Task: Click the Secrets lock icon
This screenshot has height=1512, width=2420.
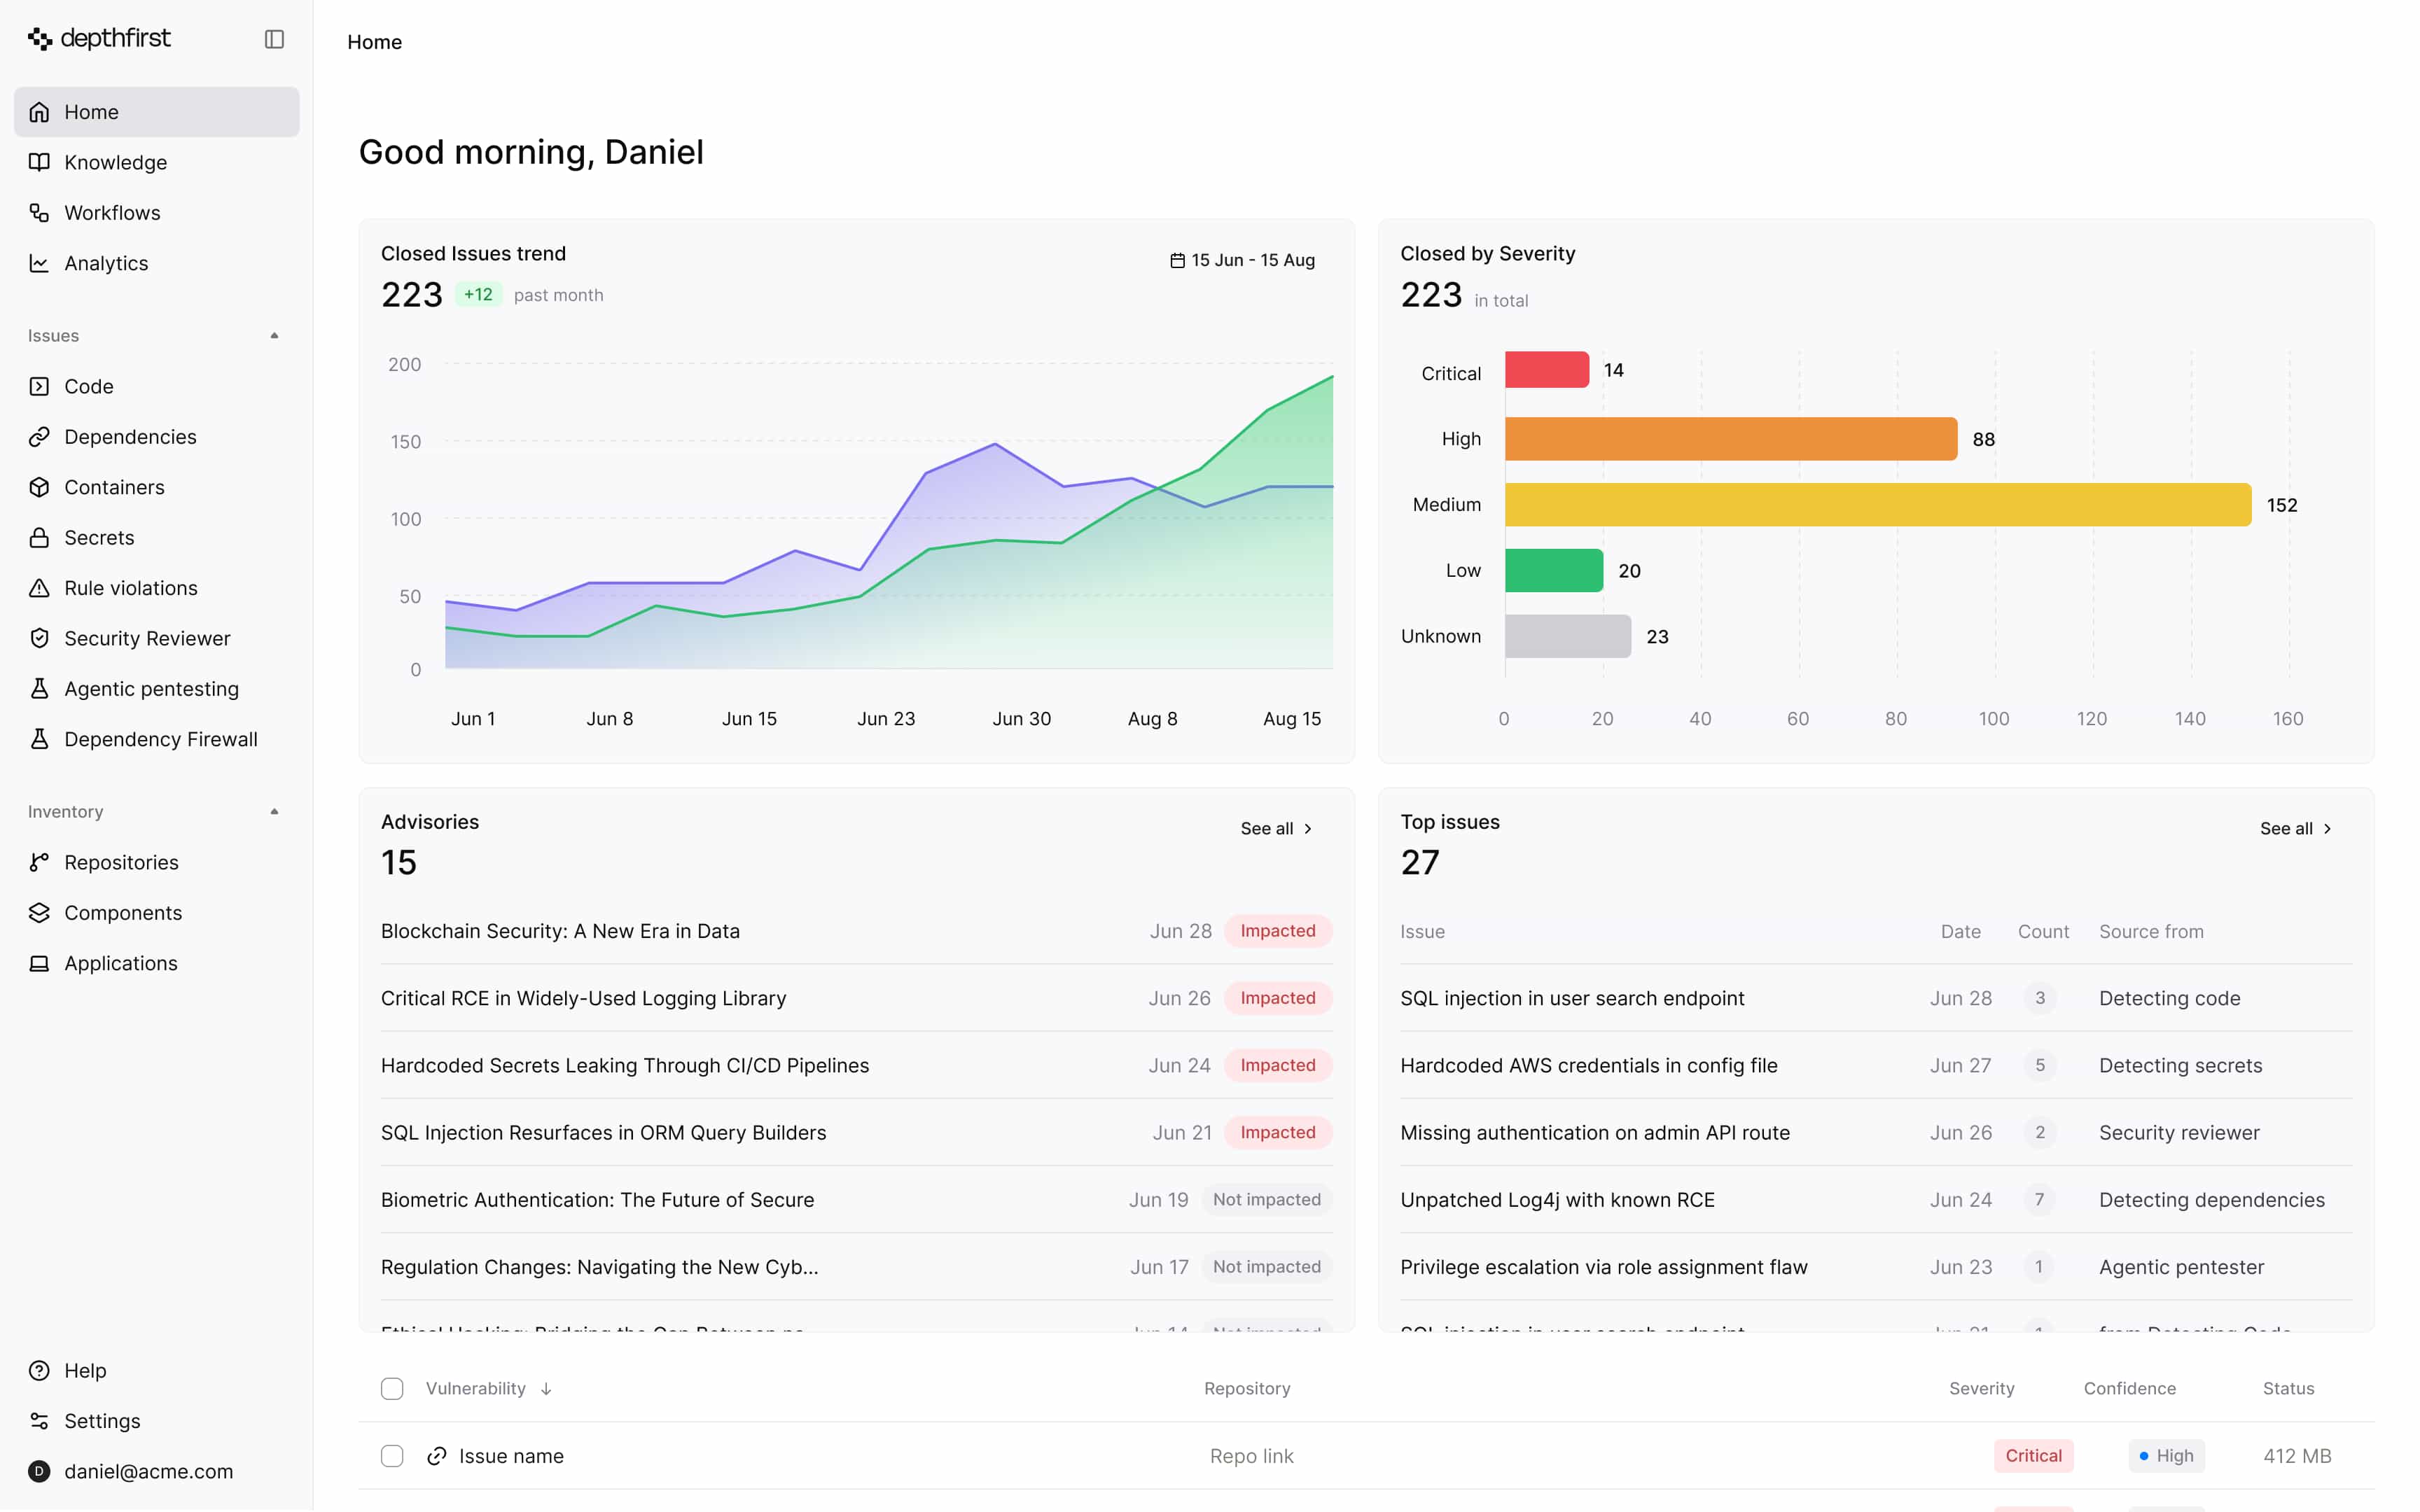Action: (39, 537)
